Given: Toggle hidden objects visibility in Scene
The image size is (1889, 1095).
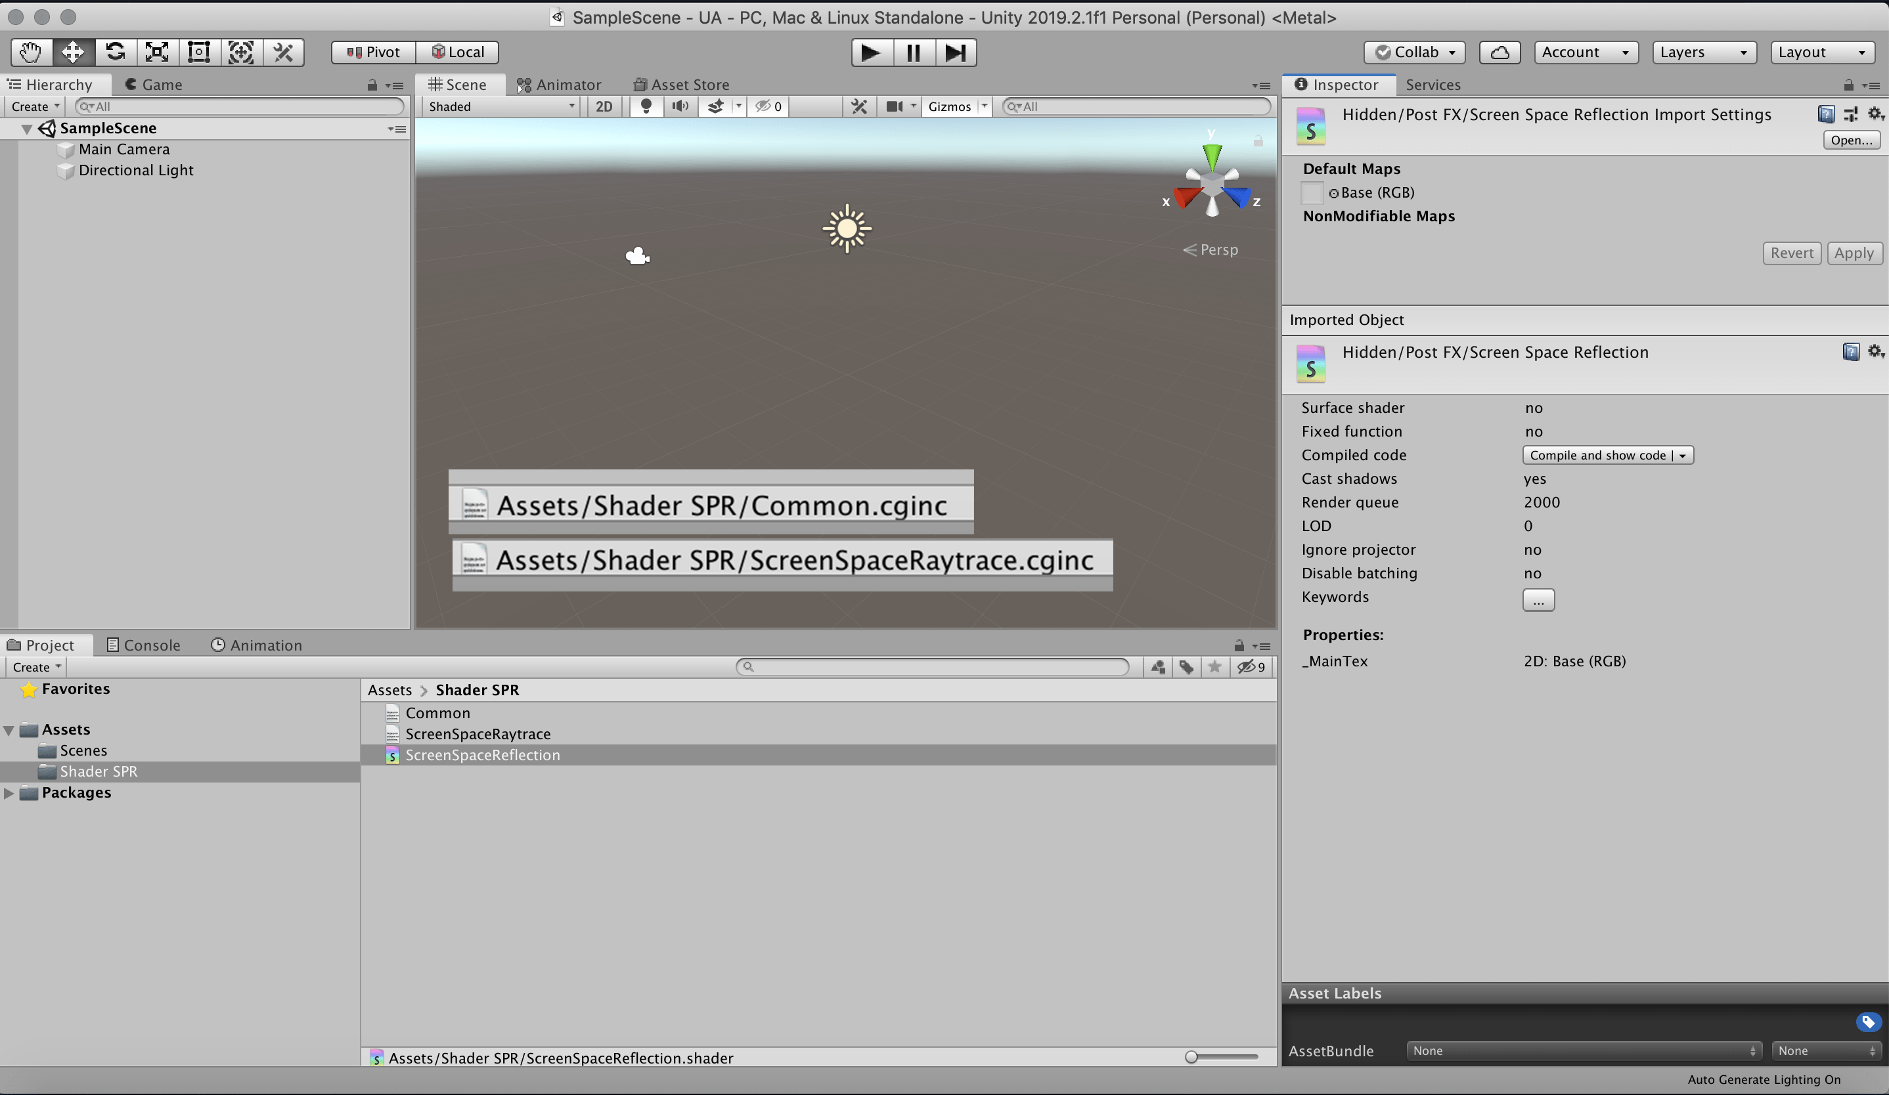Looking at the screenshot, I should point(768,106).
